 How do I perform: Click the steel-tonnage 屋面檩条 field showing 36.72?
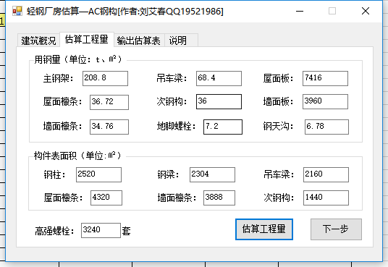coord(109,102)
